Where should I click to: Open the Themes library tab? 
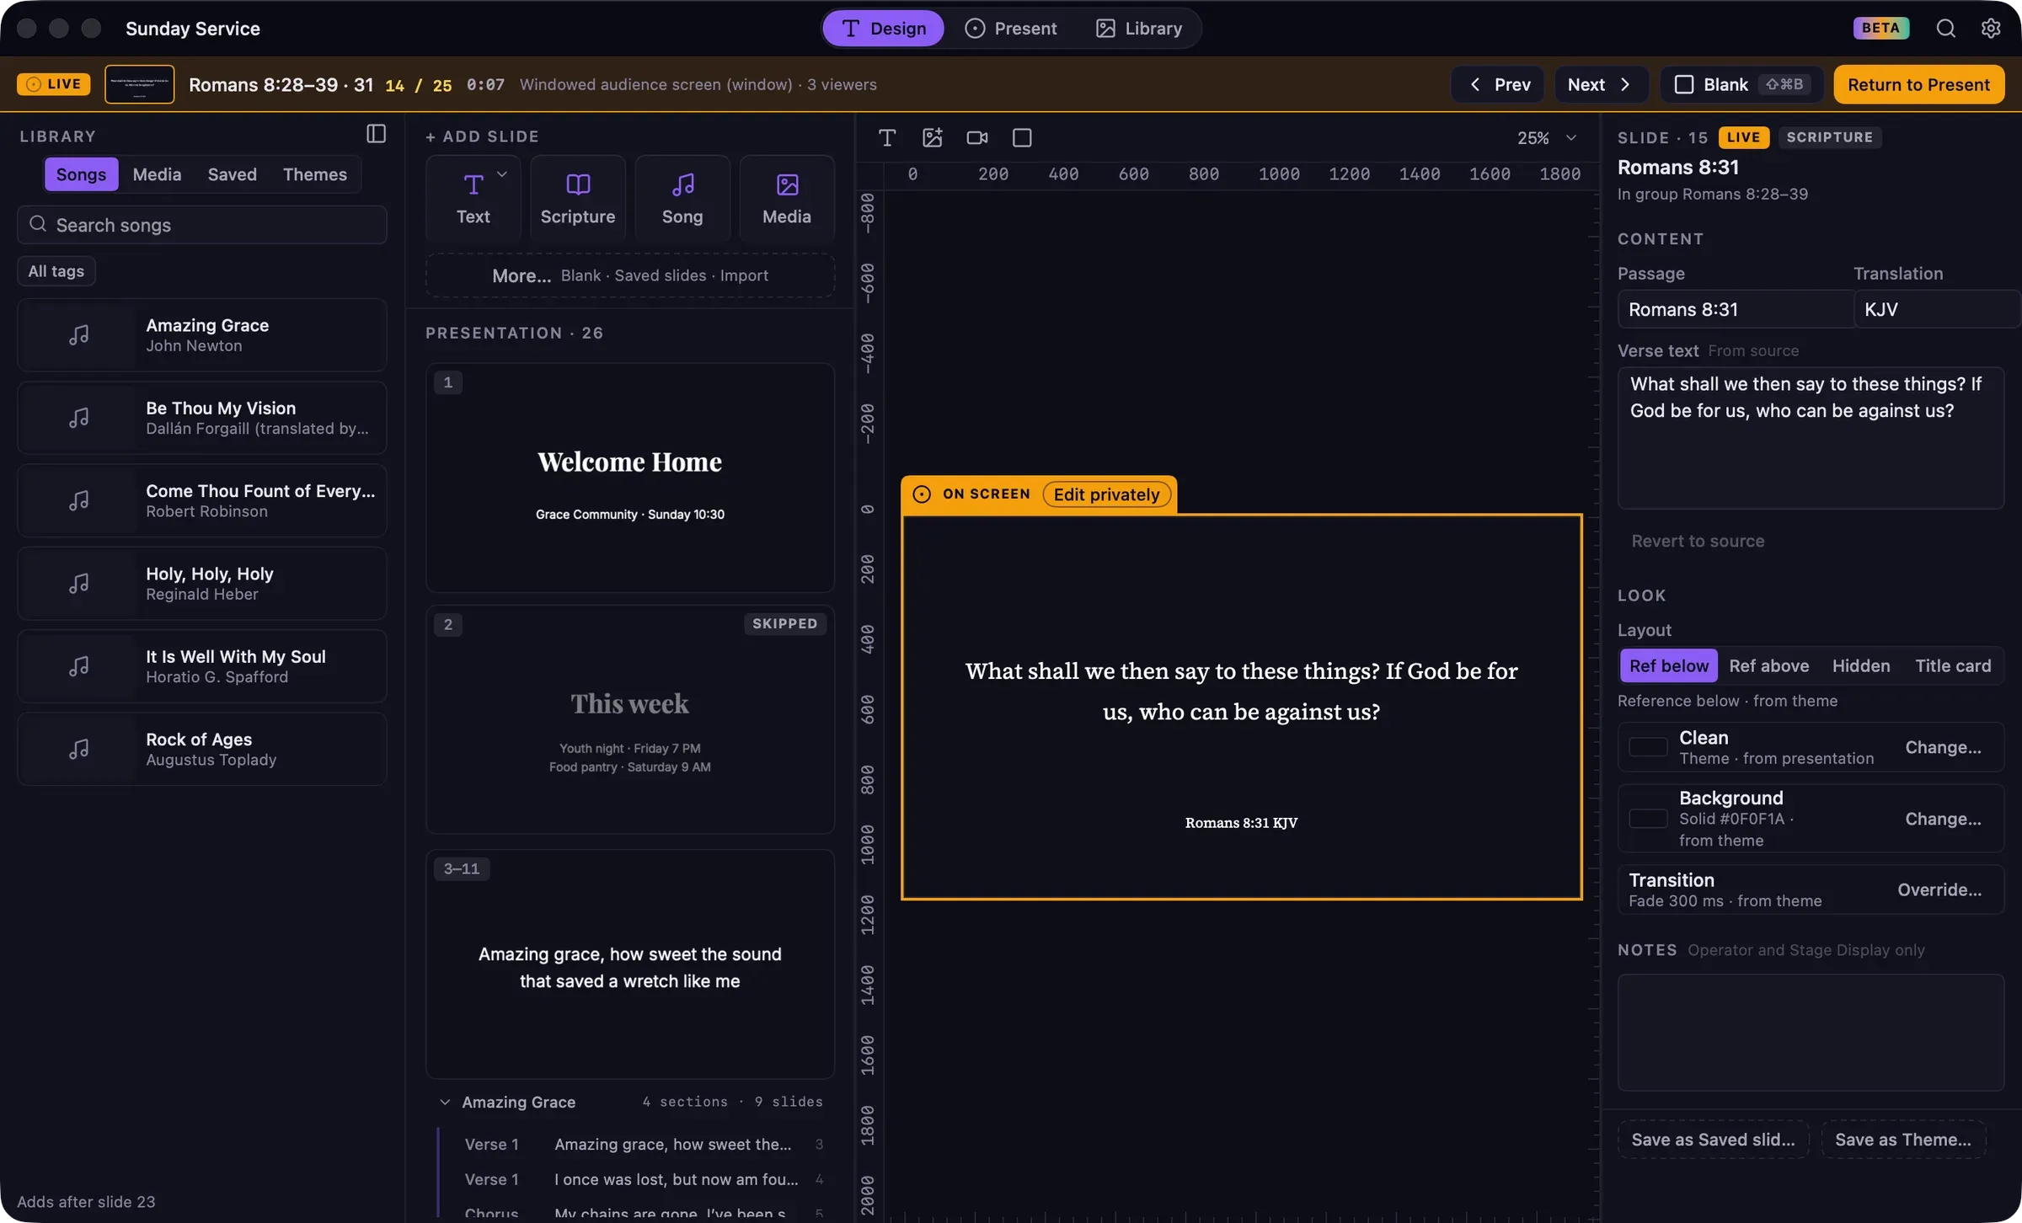click(x=314, y=174)
